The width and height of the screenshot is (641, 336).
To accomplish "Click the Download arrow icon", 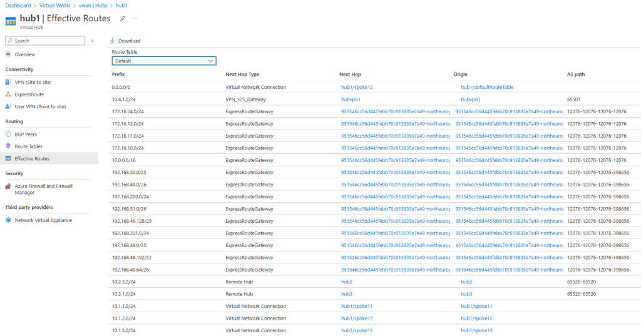I will 113,41.
